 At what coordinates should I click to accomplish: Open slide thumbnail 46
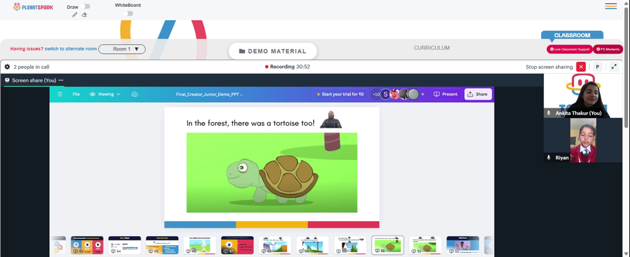pyautogui.click(x=200, y=245)
